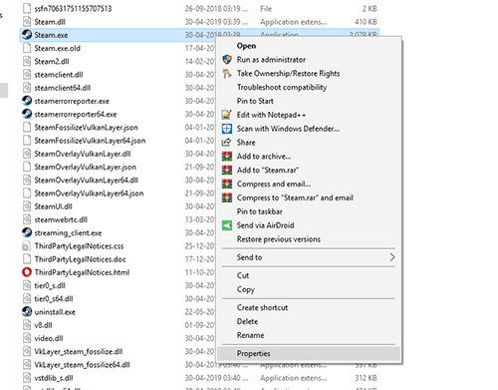Click the Opera icon for ThirdPartyLegalNotices.html
Viewport: 498px width, 390px height.
[27, 272]
